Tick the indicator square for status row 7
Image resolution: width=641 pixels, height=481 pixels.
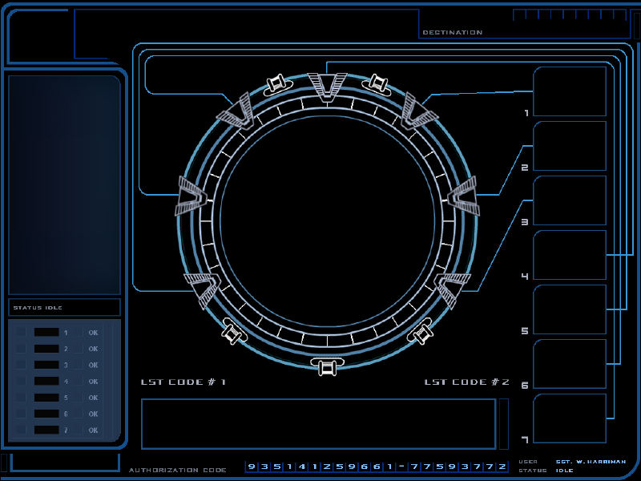(x=21, y=430)
